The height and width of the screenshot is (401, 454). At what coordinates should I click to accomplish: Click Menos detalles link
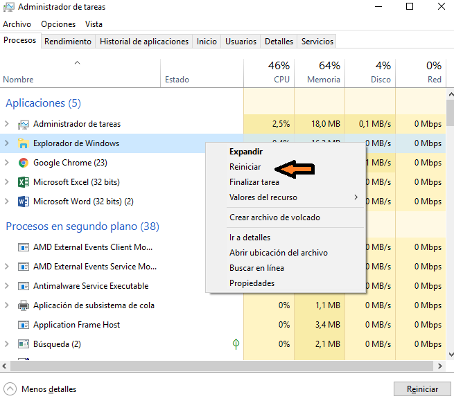(x=49, y=389)
